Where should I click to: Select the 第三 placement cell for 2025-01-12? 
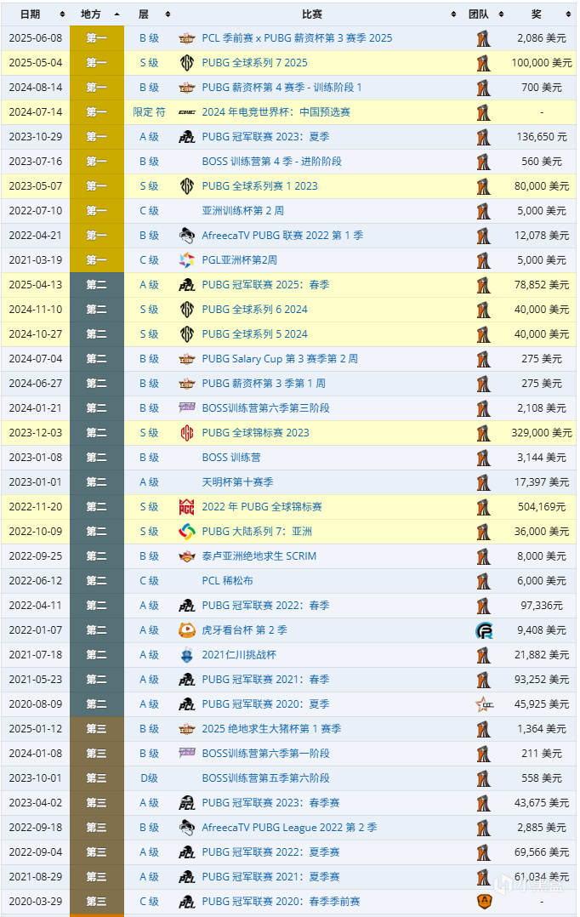[96, 729]
